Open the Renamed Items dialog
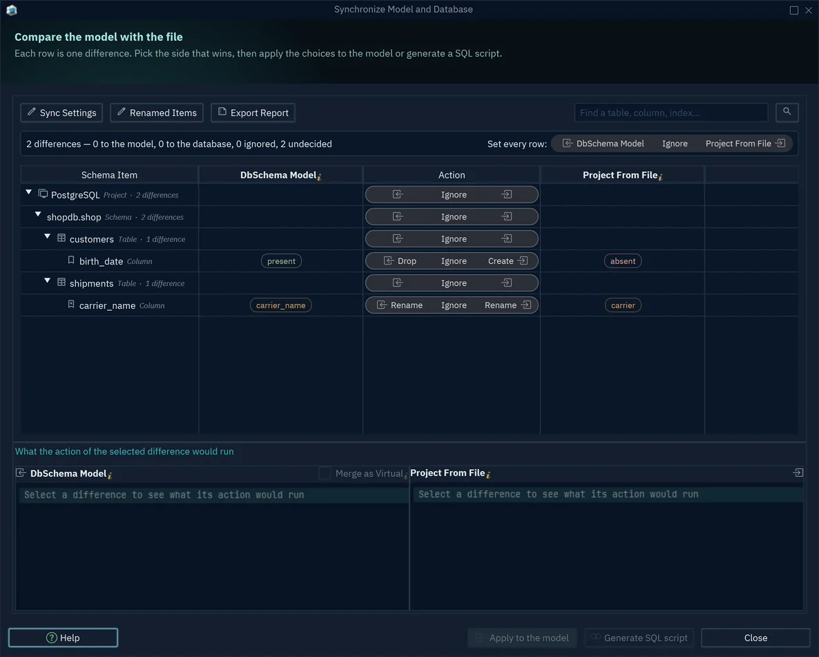The height and width of the screenshot is (657, 819). click(x=157, y=113)
